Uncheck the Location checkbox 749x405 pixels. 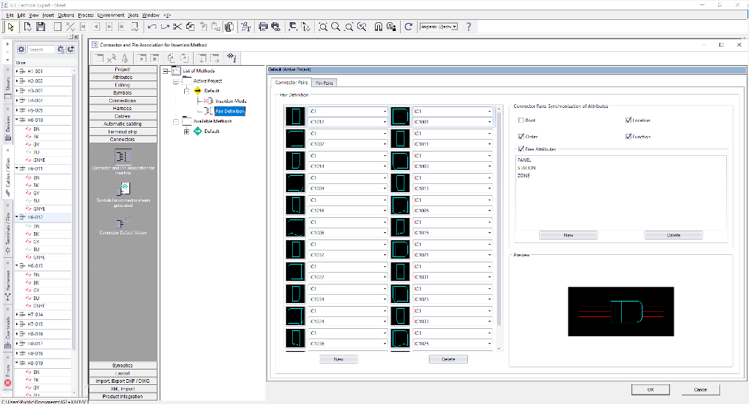click(x=628, y=120)
